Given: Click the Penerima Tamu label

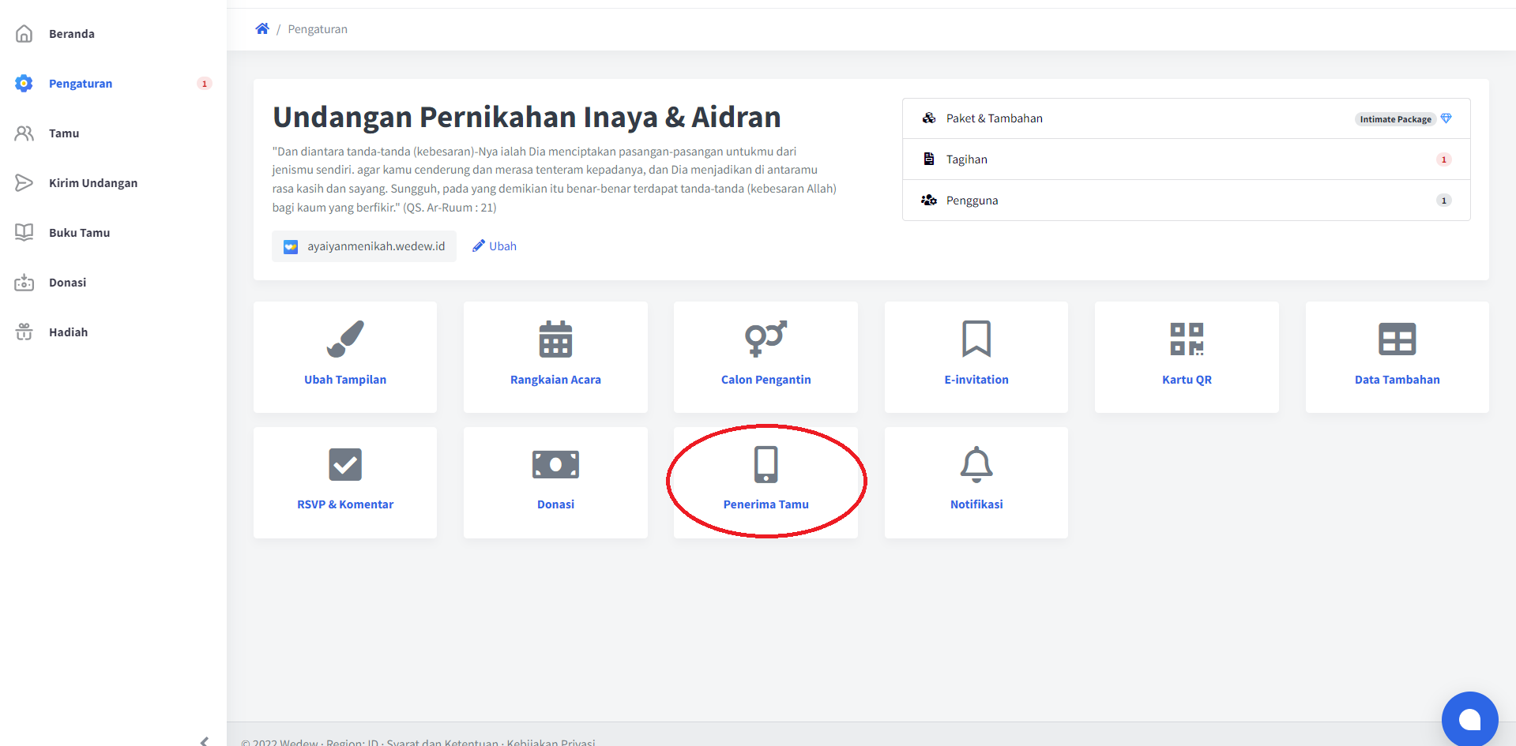Looking at the screenshot, I should (x=766, y=504).
